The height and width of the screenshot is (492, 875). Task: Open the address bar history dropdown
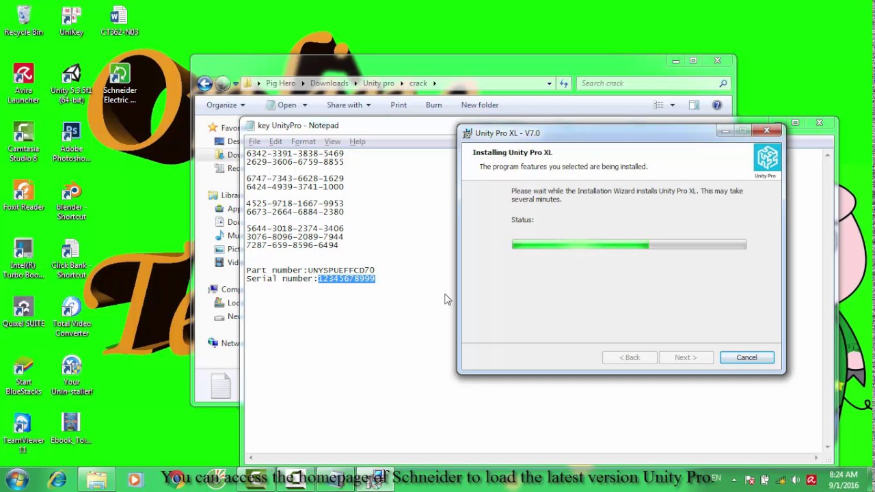click(x=549, y=83)
